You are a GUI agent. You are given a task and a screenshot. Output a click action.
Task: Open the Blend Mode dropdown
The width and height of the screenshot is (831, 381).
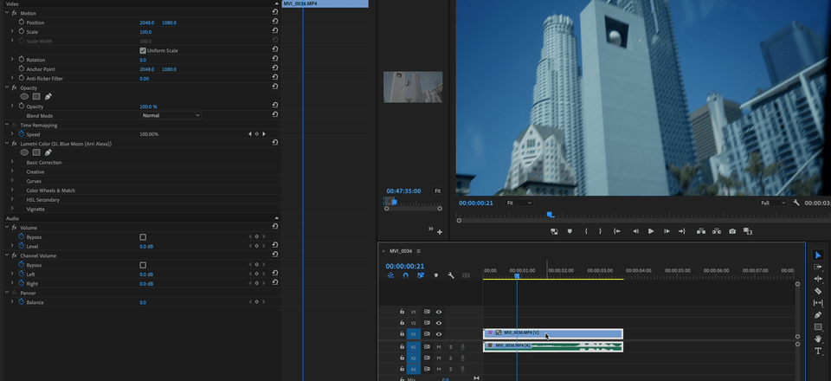171,115
